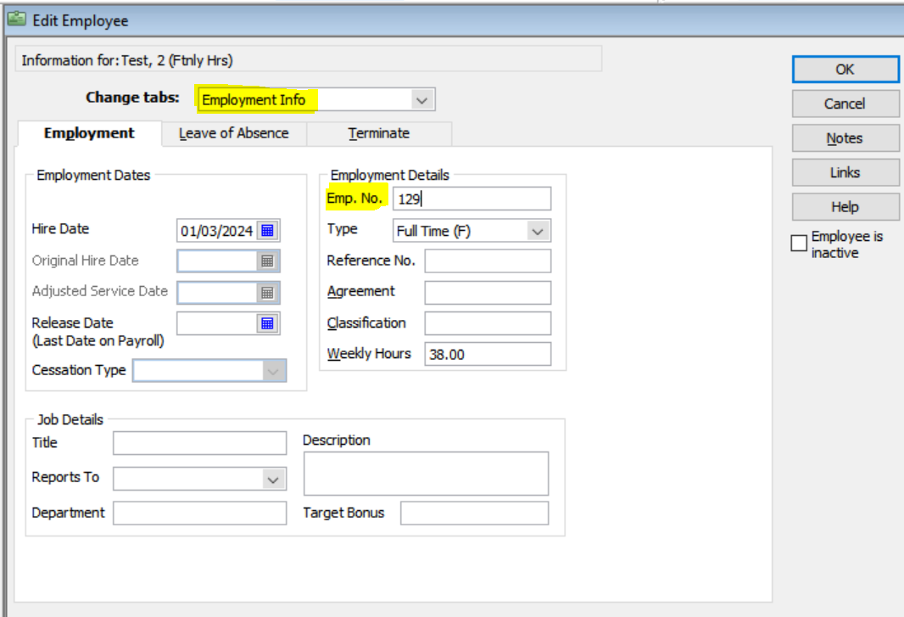Image resolution: width=904 pixels, height=617 pixels.
Task: Confirm with the OK button
Action: click(845, 70)
